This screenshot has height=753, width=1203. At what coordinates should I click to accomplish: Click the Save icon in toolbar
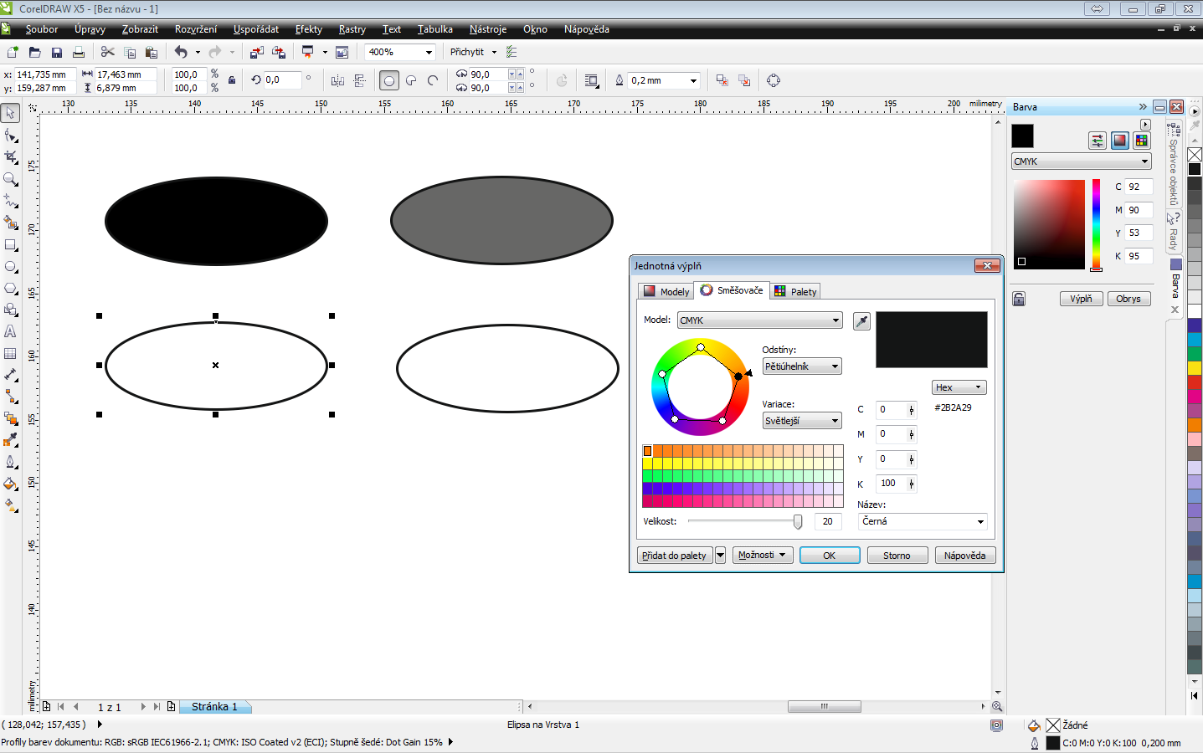[57, 52]
